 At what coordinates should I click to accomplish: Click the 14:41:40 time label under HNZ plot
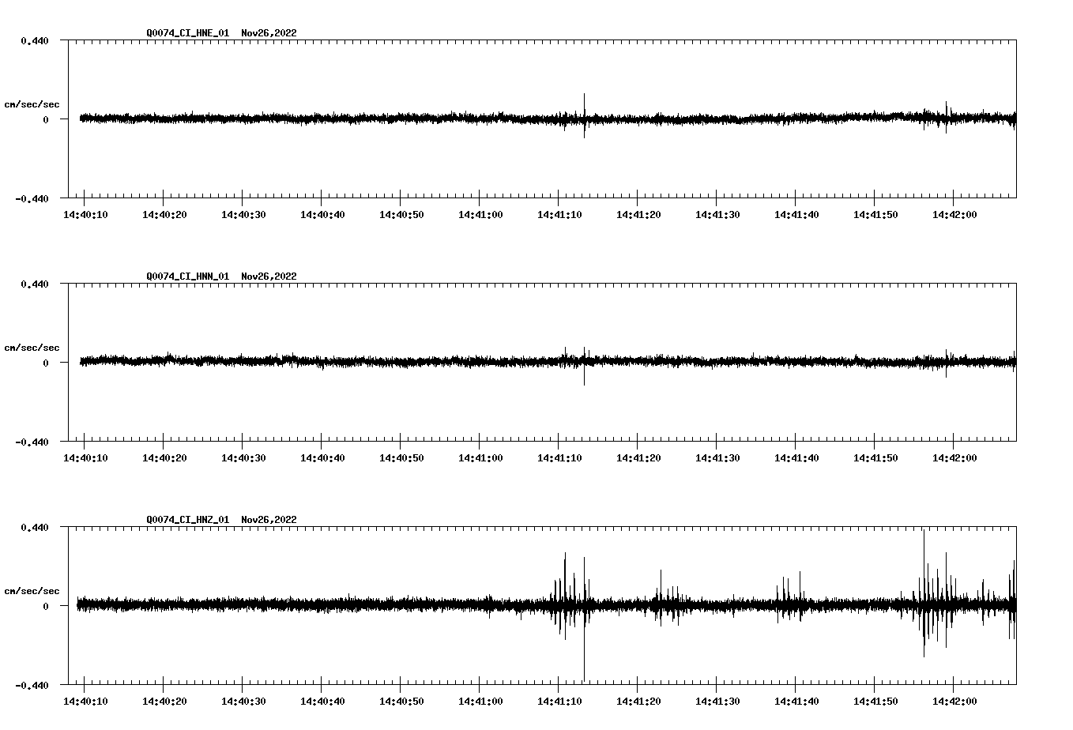[796, 702]
